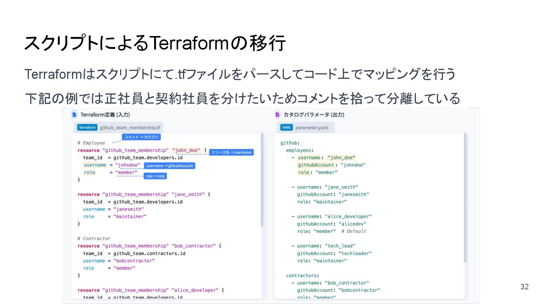Click the role → role annotation label

click(x=155, y=176)
